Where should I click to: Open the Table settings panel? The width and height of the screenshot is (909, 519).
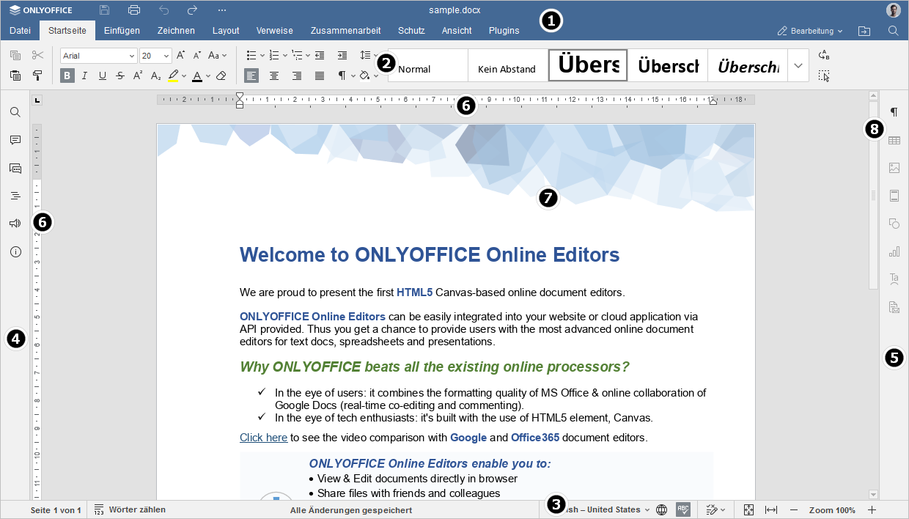pos(895,141)
